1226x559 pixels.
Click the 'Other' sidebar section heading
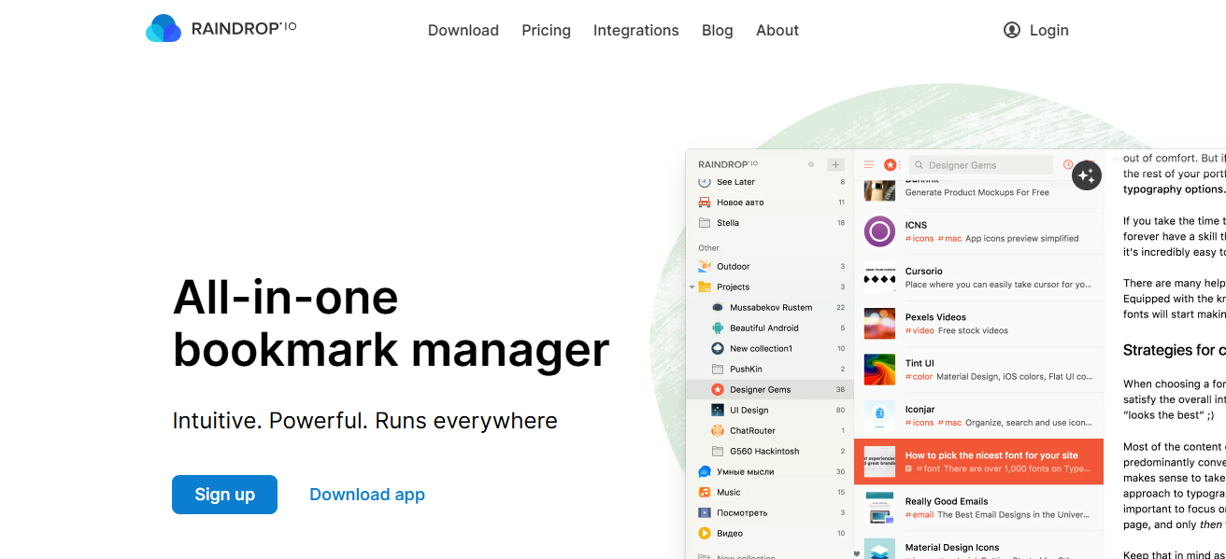tap(709, 248)
